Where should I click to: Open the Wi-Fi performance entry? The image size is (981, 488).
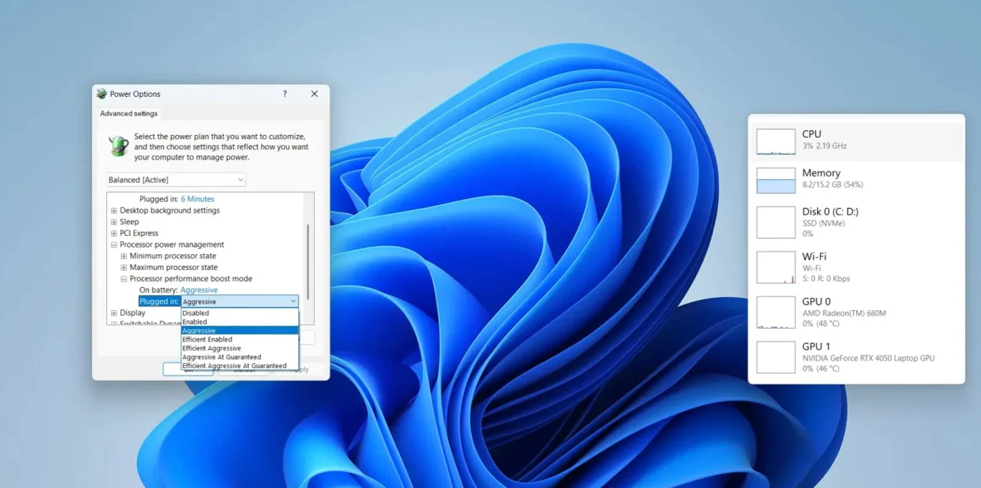click(x=857, y=267)
